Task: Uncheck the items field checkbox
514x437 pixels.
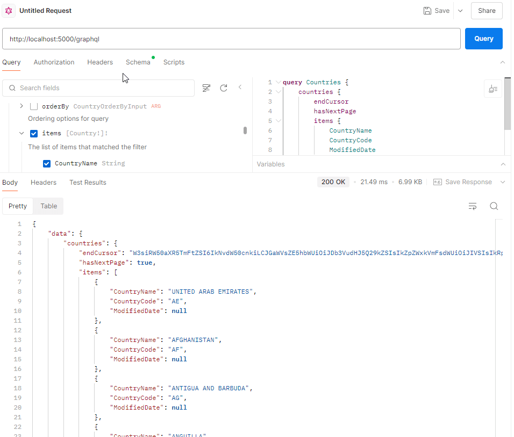Action: (34, 134)
